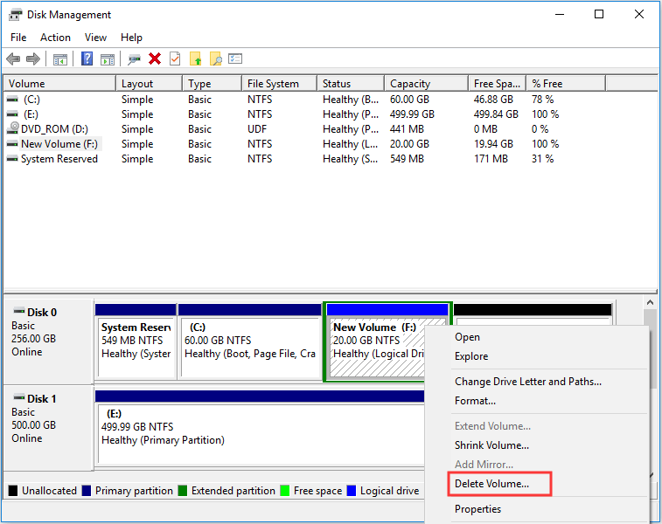
Task: Click drive icon beside New Volume (F:) row
Action: (12, 144)
